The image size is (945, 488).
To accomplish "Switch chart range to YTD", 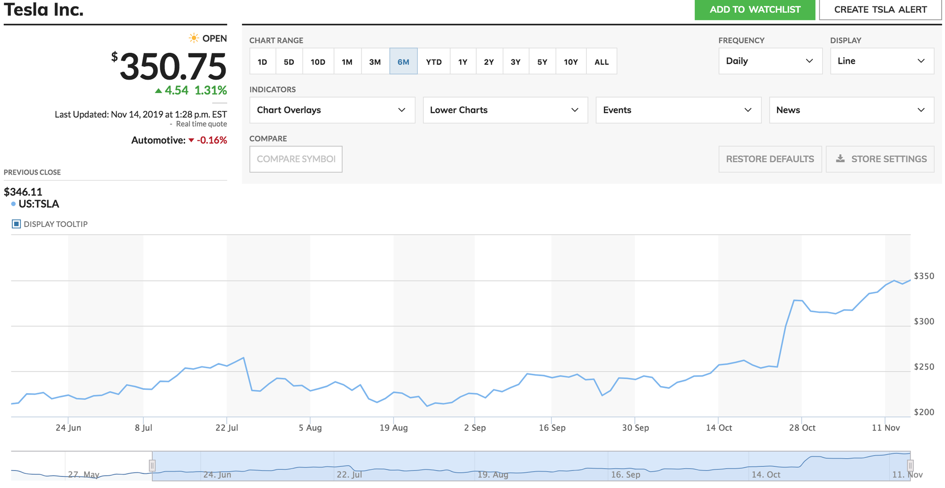I will click(x=434, y=61).
